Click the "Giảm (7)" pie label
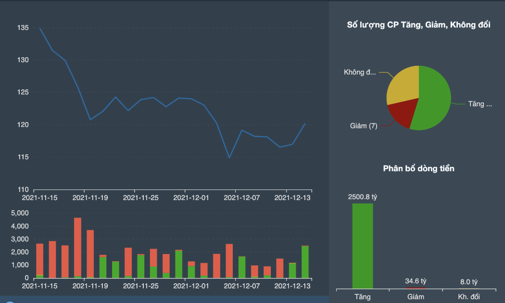 pos(364,126)
